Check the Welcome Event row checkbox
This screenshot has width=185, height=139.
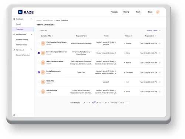[x=38, y=92]
